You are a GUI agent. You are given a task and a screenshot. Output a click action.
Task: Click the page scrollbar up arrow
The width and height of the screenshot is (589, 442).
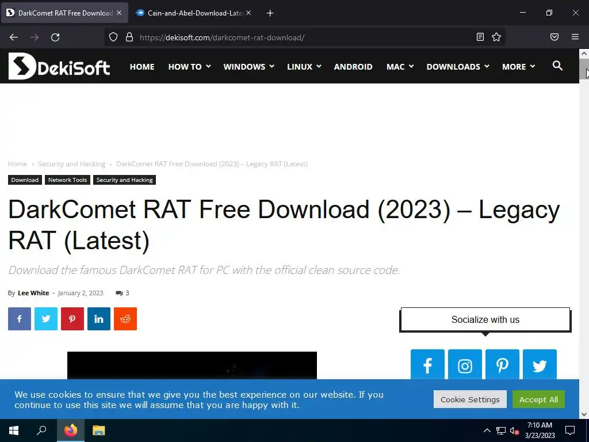coord(584,54)
